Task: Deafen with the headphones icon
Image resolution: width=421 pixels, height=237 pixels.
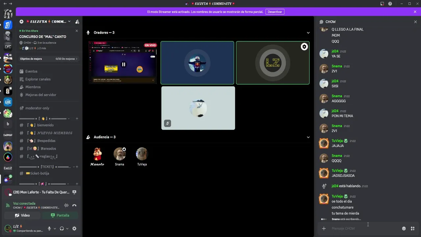Action: (x=62, y=228)
